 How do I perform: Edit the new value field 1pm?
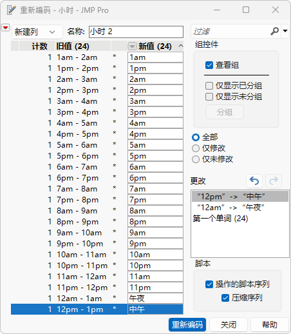(x=155, y=68)
